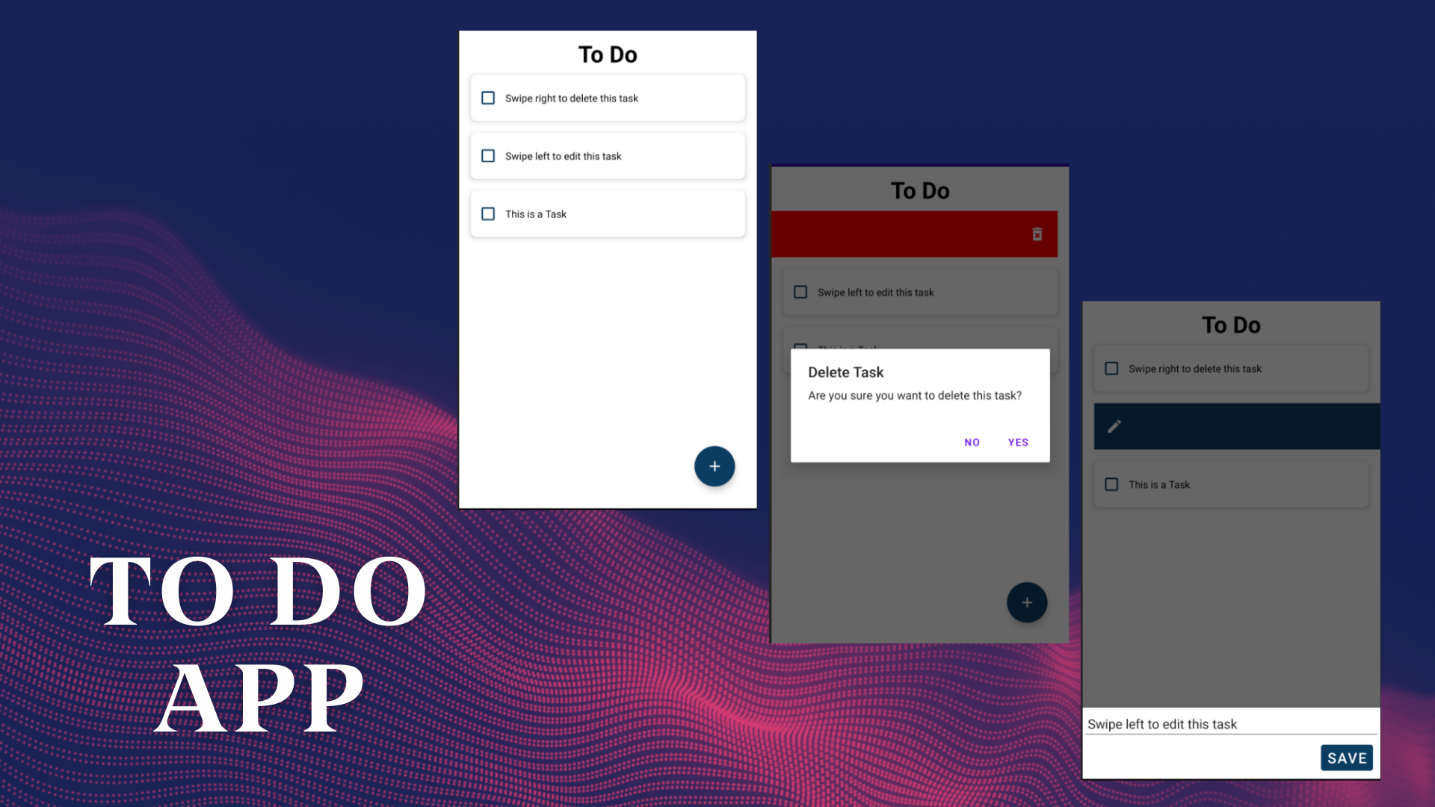The width and height of the screenshot is (1435, 807).
Task: Toggle checkbox next to 'Swipe left to edit this task'
Action: [488, 155]
